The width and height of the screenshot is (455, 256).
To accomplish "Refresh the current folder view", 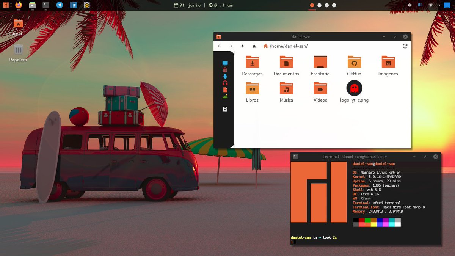I will (x=405, y=46).
